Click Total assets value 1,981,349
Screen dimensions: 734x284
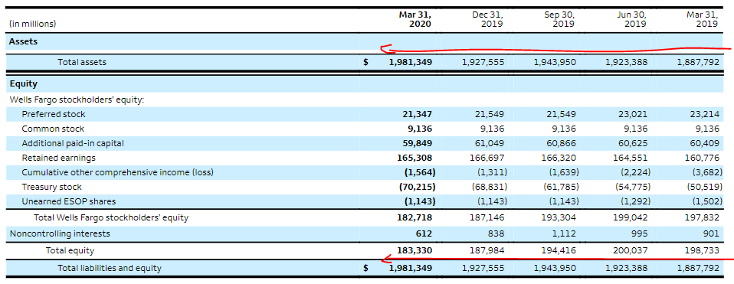point(411,62)
